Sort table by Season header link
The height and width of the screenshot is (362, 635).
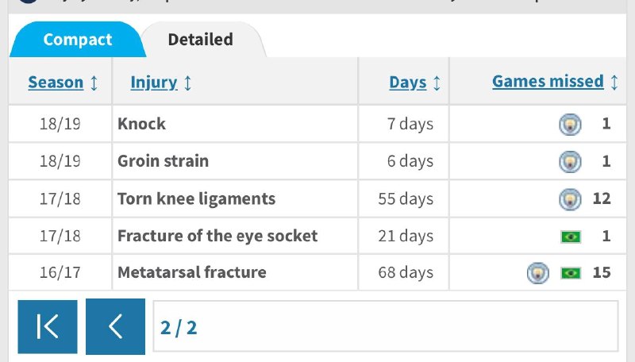56,83
